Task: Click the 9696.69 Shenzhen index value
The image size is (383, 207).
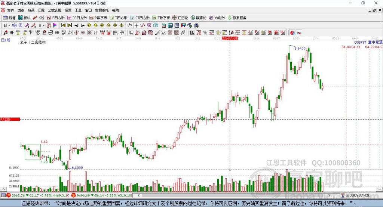Action: [x=83, y=195]
